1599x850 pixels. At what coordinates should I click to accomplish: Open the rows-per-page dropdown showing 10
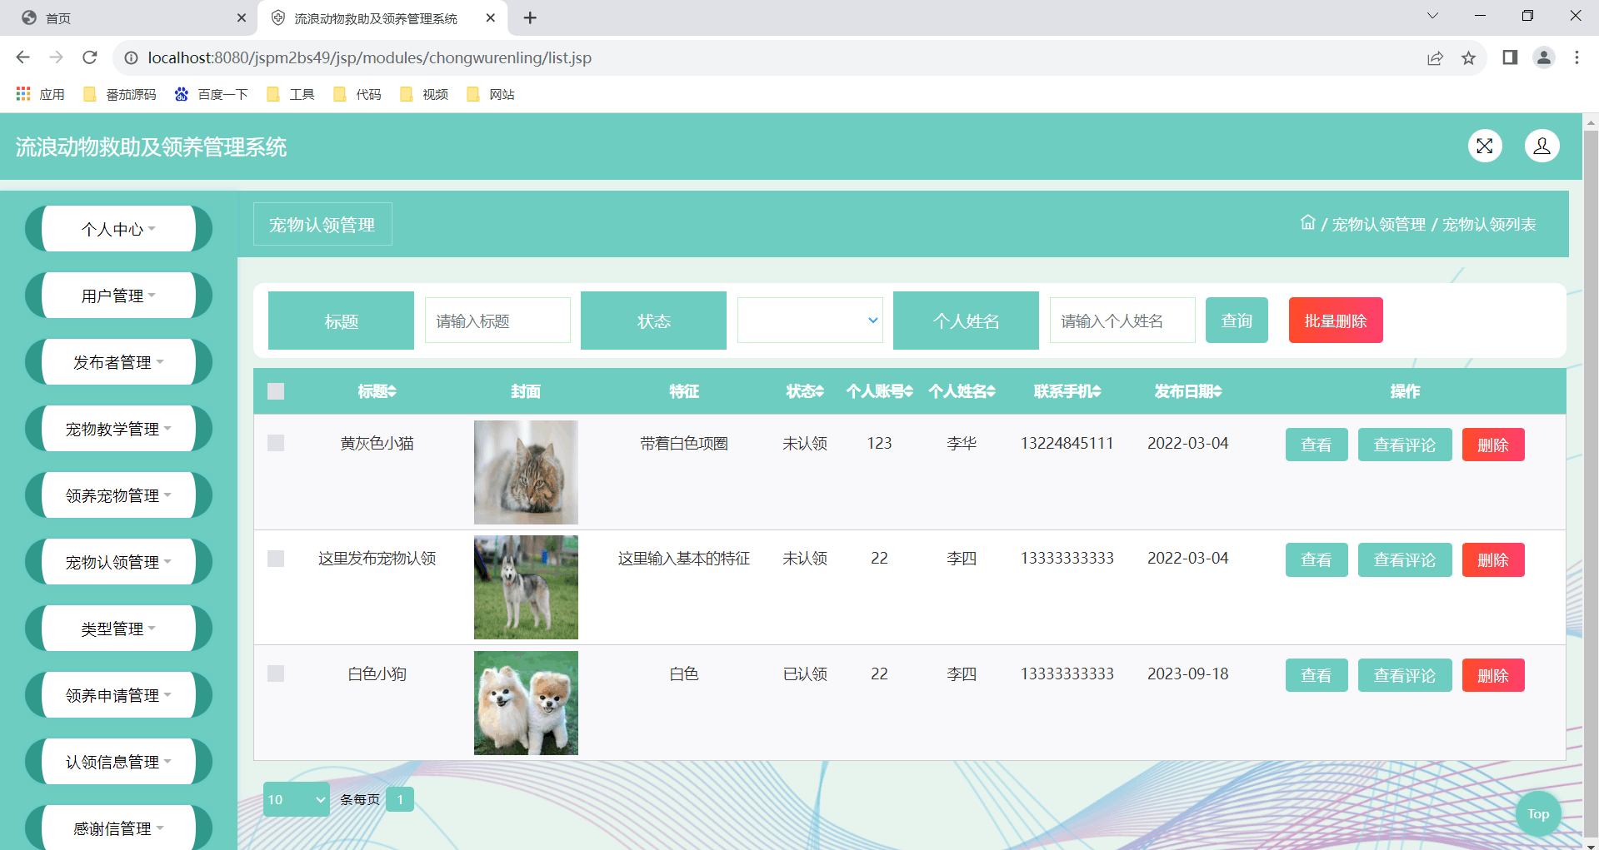296,799
